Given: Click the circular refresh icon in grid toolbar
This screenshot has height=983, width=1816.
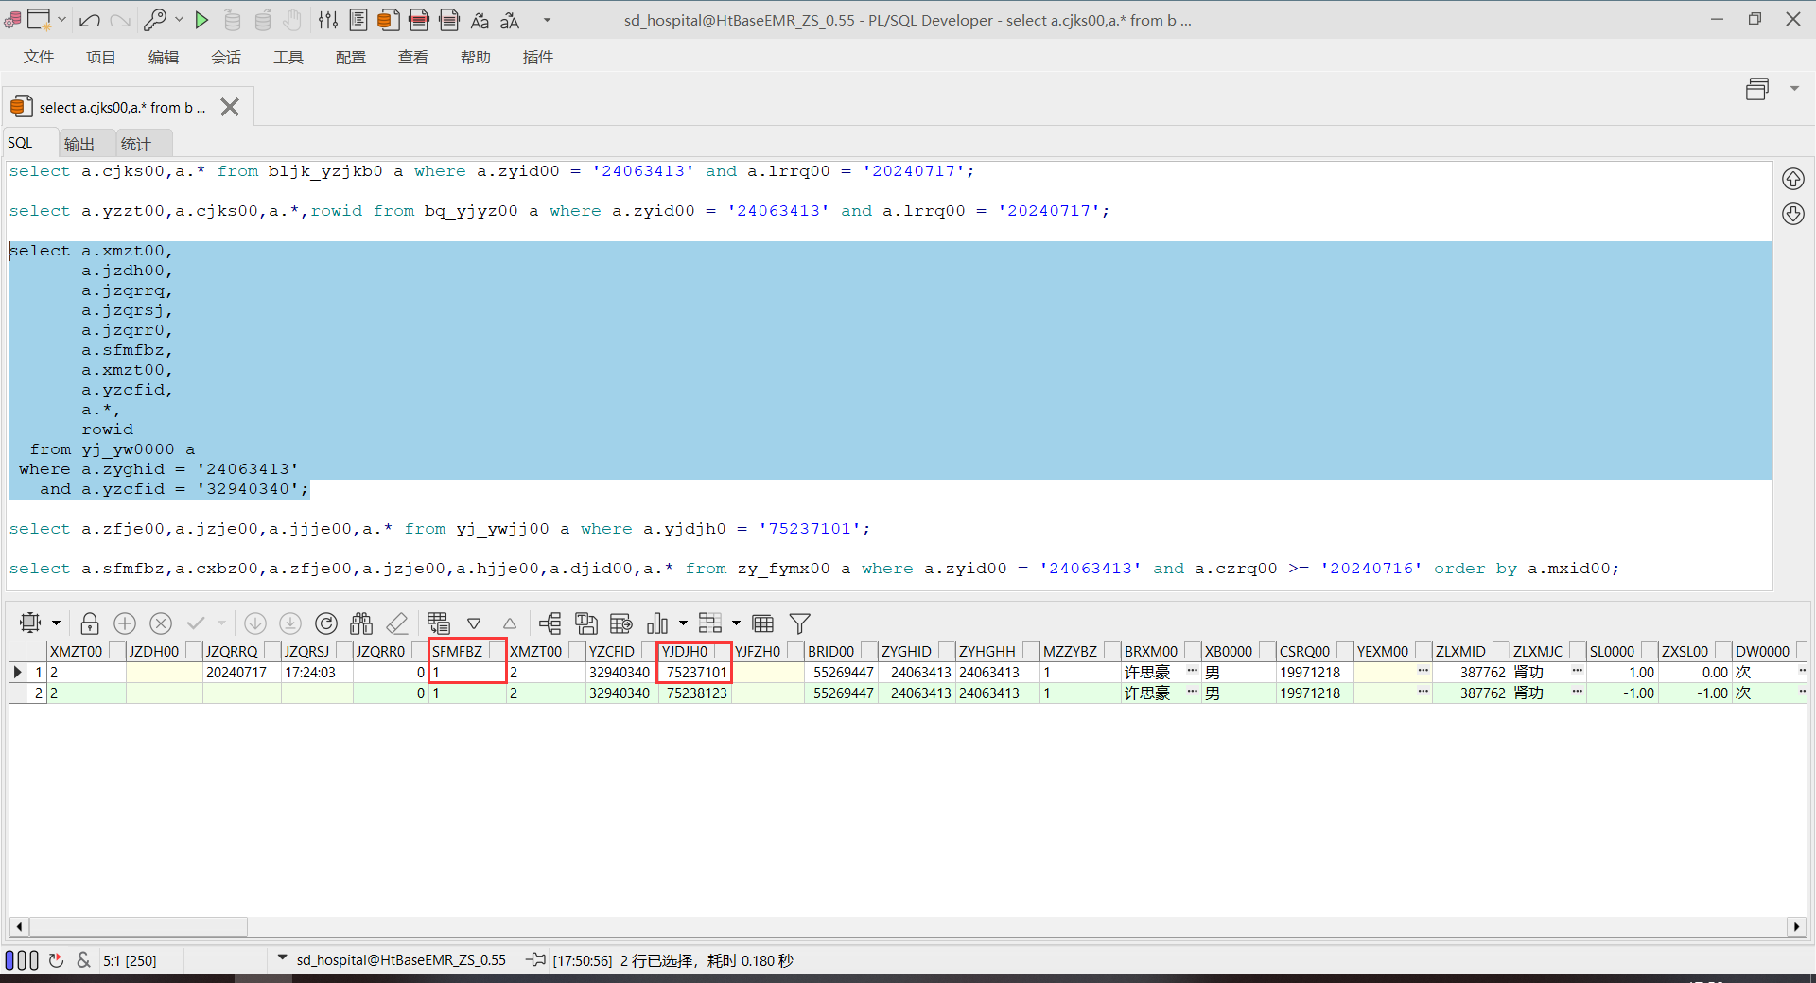Looking at the screenshot, I should tap(326, 623).
